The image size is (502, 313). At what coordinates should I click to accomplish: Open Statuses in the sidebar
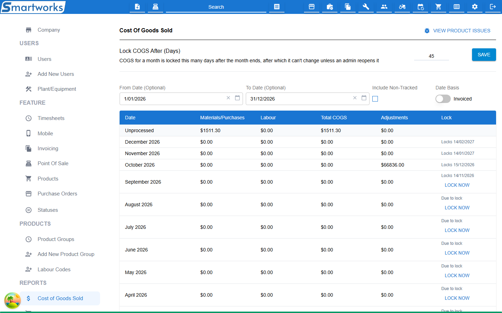(48, 210)
